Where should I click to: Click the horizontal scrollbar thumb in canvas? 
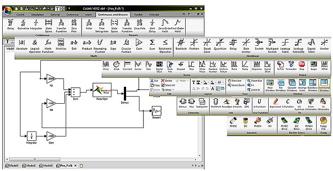35,159
